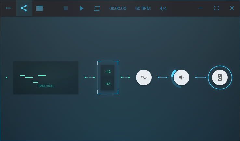Switch to the stacked rack list view
This screenshot has height=141, width=240.
(39, 8)
